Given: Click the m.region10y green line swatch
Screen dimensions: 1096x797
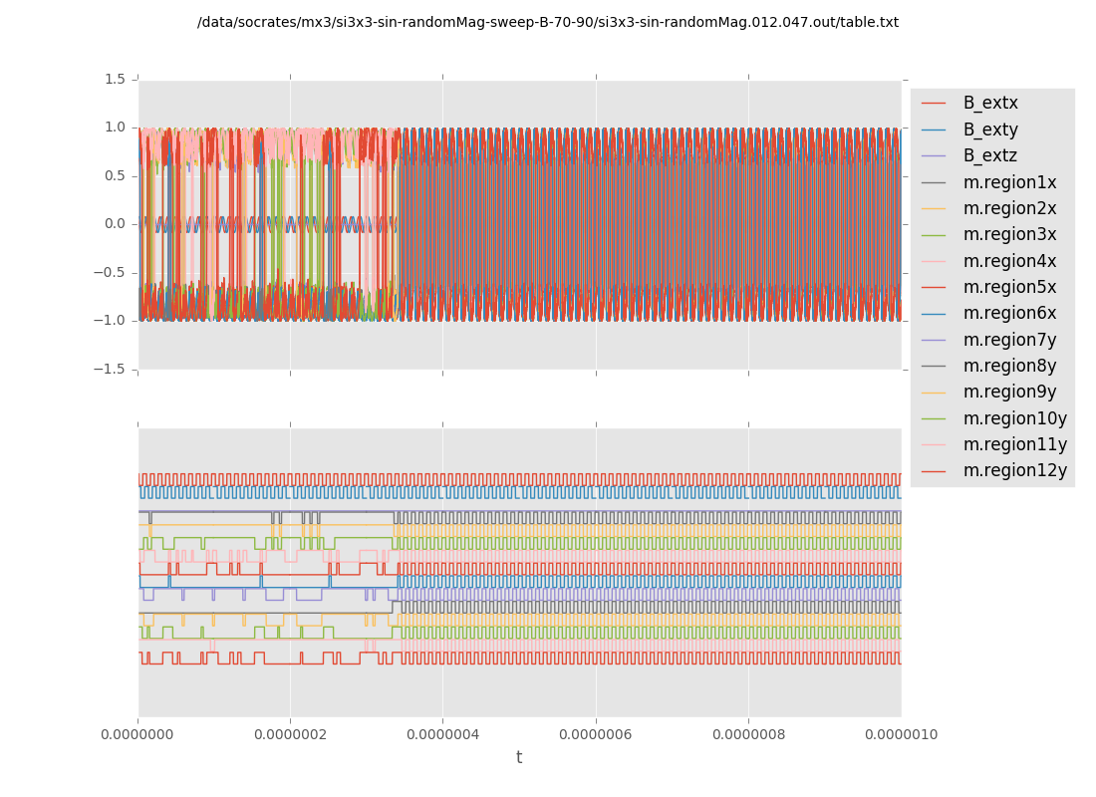Looking at the screenshot, I should point(934,418).
